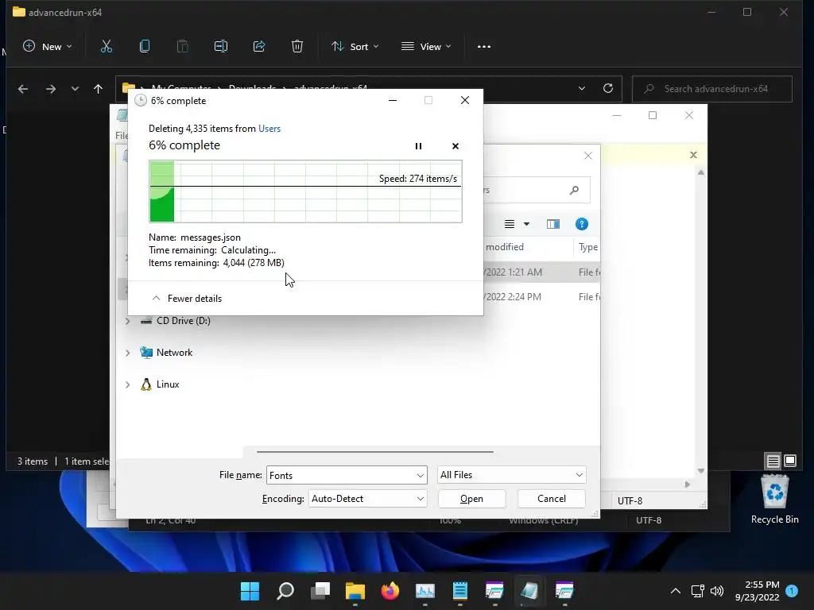Viewport: 814px width, 610px height.
Task: Click the help question mark icon in Open dialog
Action: [x=581, y=224]
